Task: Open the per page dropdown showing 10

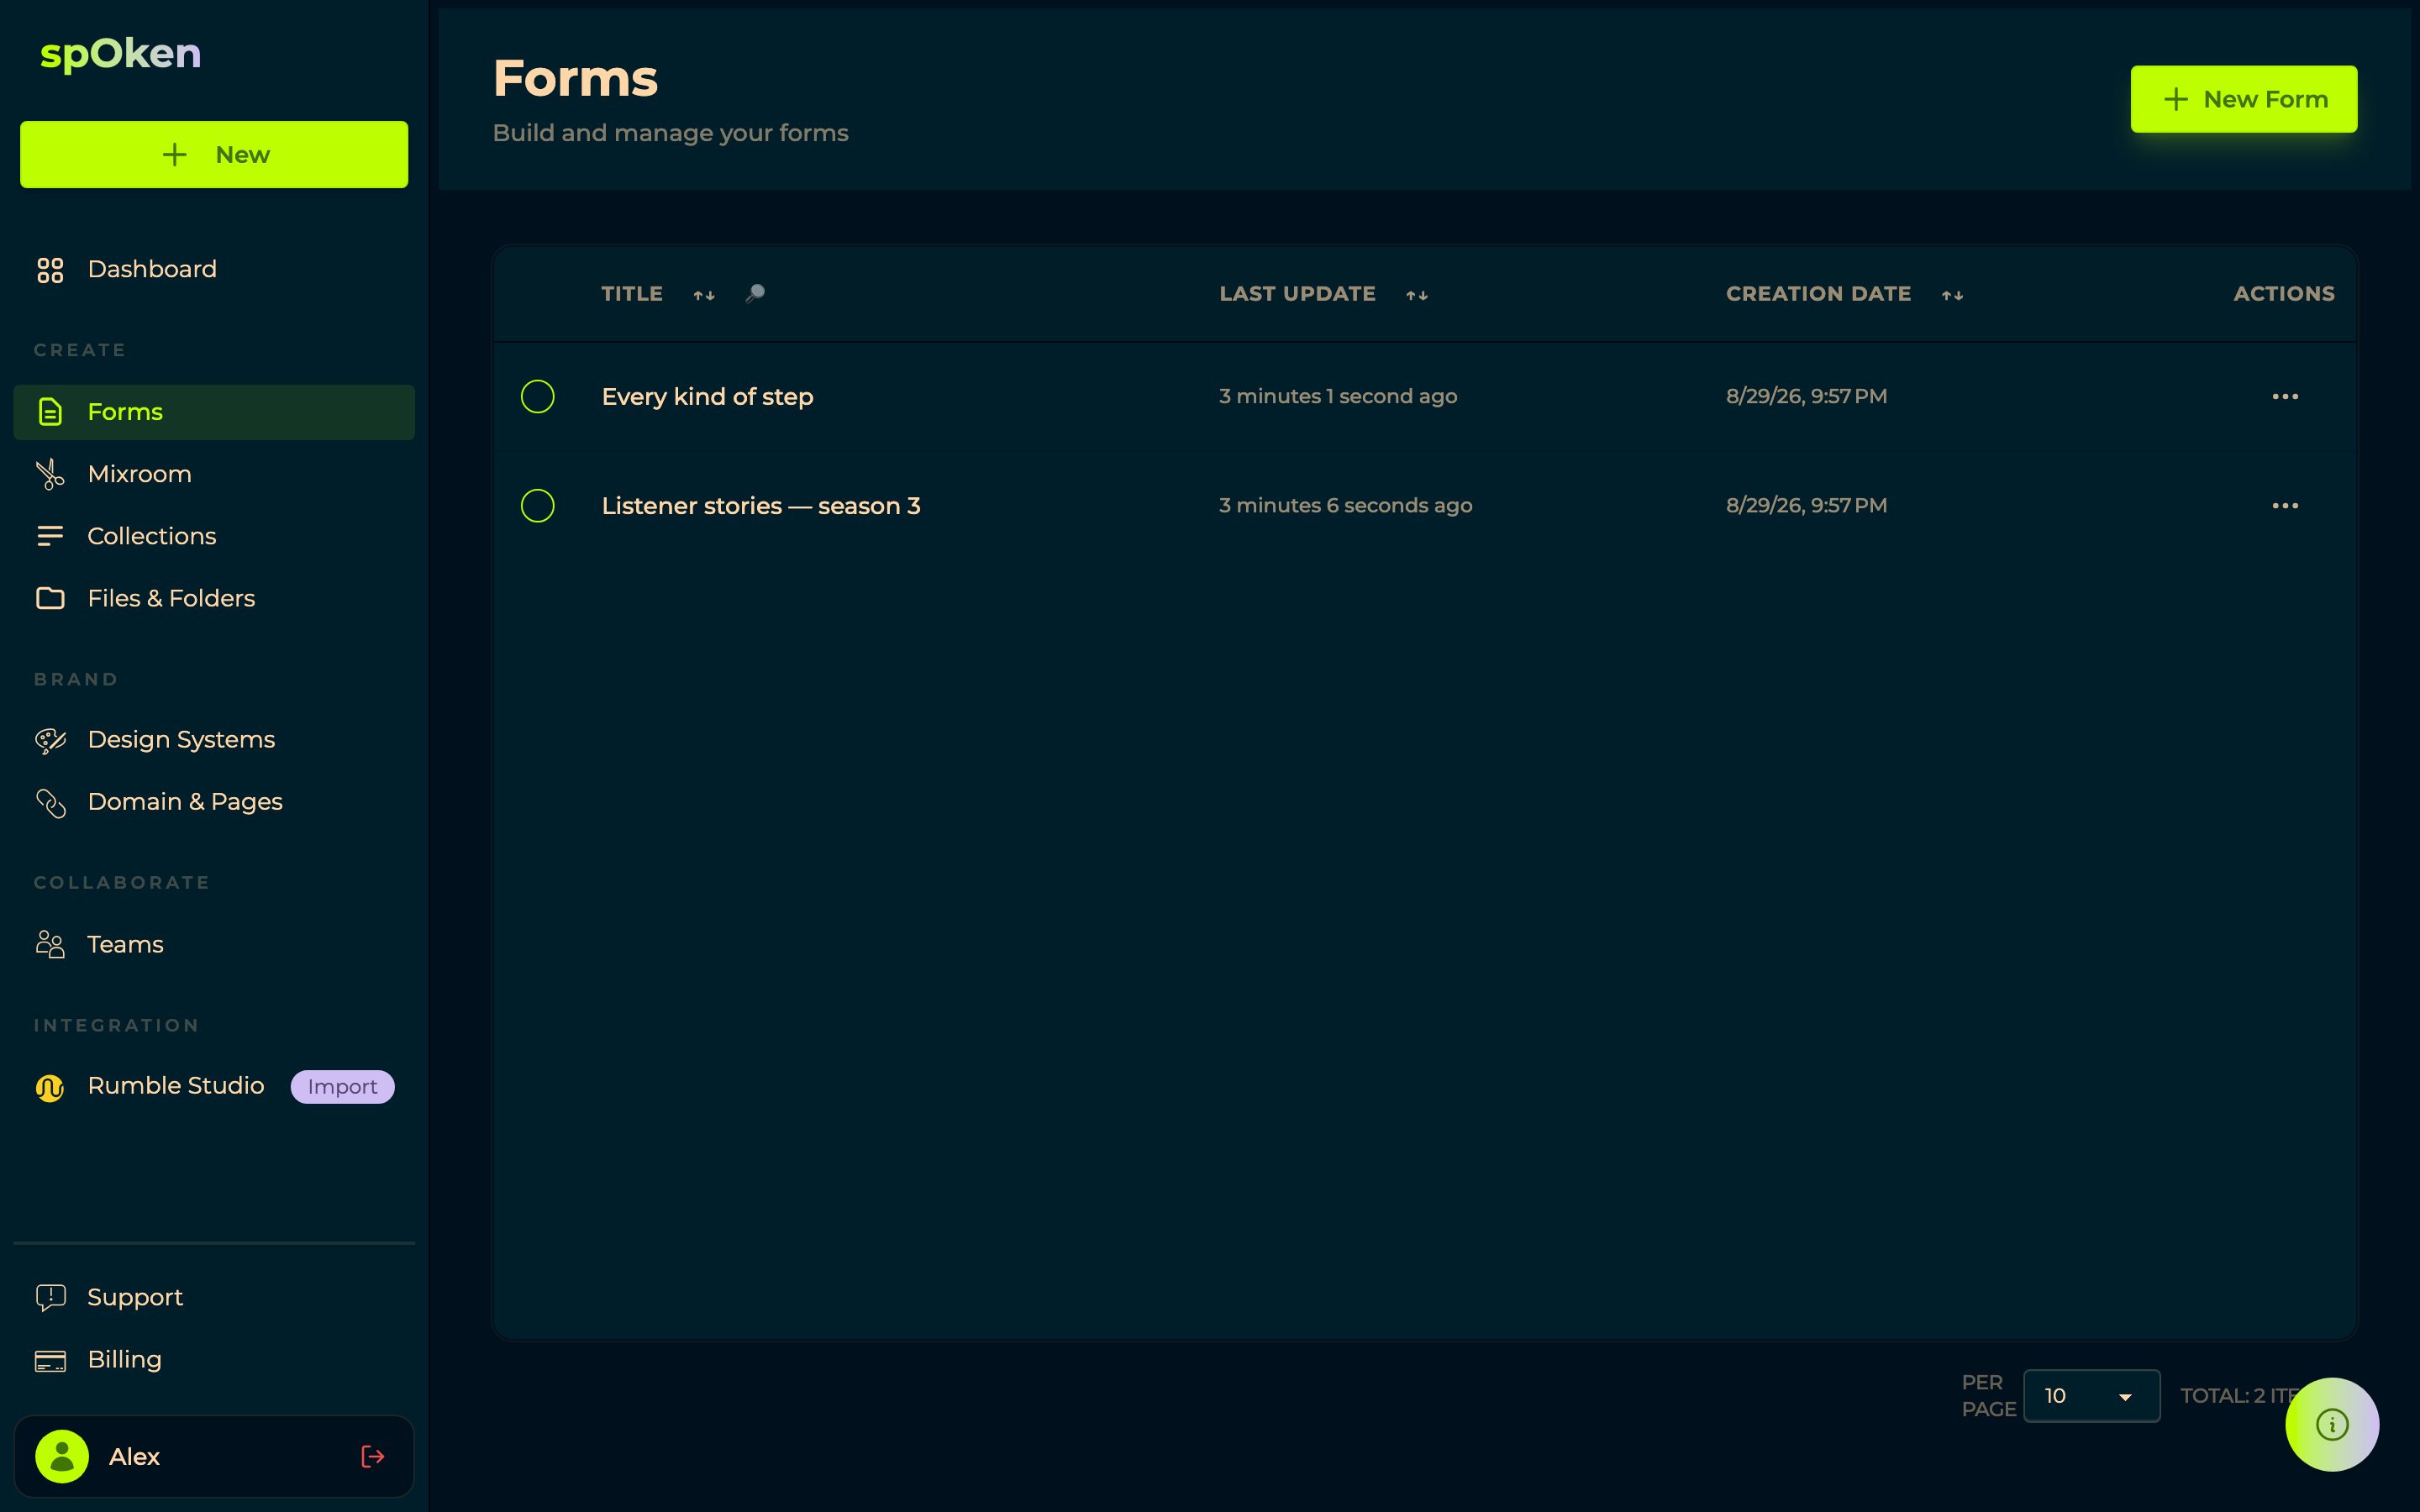Action: [x=2091, y=1395]
